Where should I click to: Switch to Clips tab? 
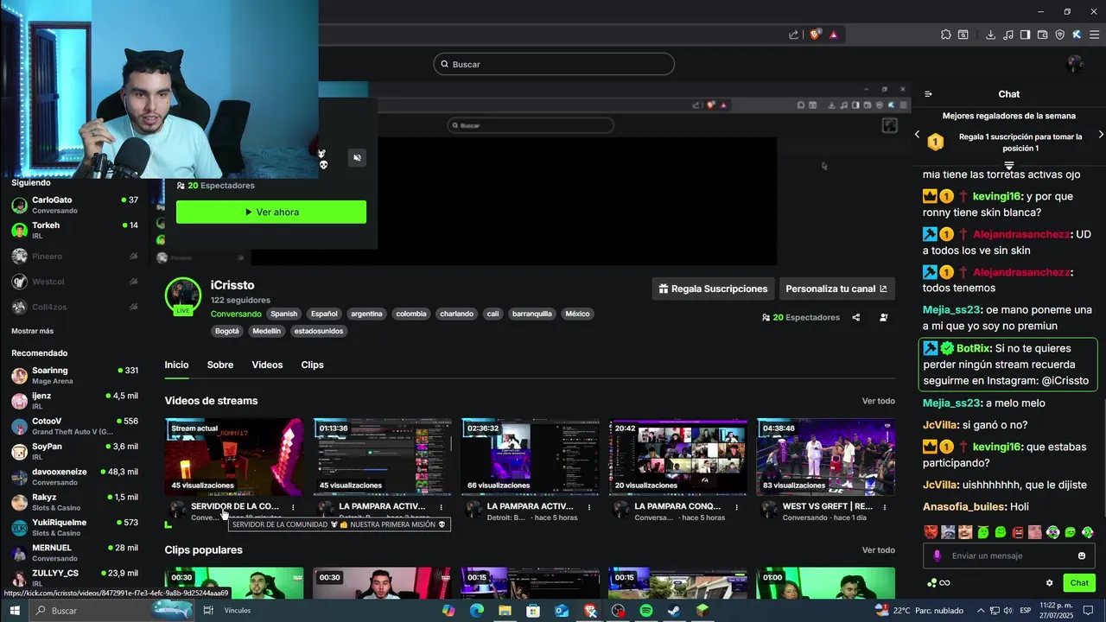pos(313,365)
